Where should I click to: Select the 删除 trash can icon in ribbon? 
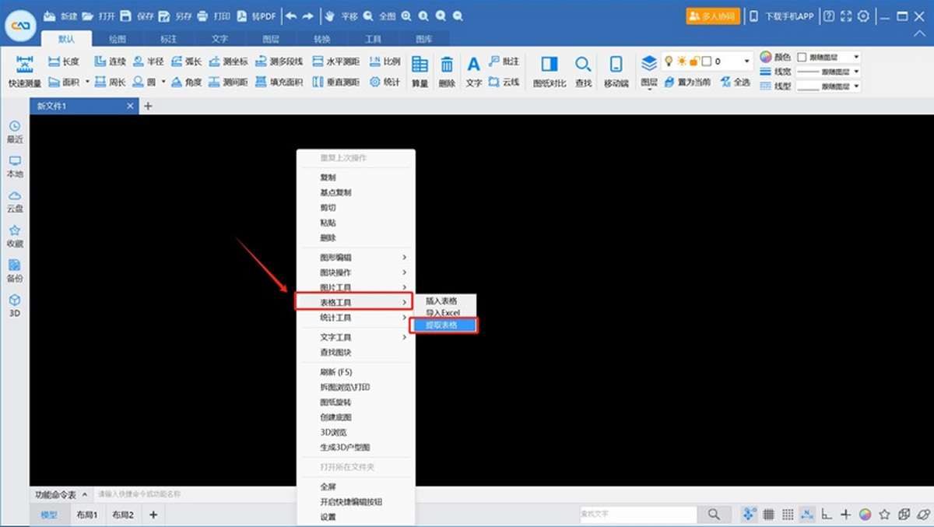(x=447, y=71)
